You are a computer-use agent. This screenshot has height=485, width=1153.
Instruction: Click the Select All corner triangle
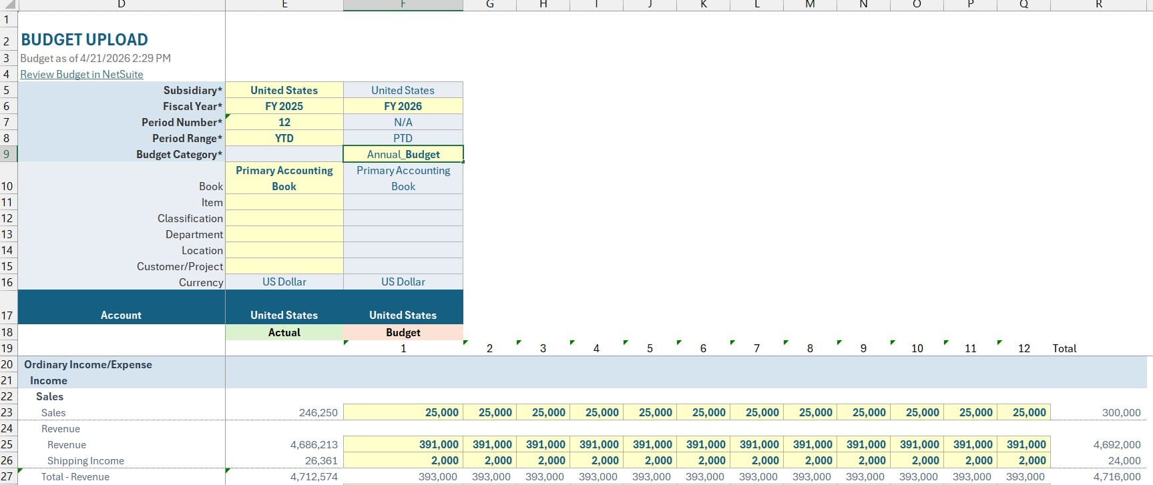[8, 5]
